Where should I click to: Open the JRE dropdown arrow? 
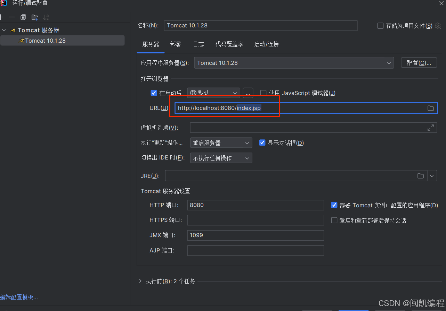click(x=432, y=176)
